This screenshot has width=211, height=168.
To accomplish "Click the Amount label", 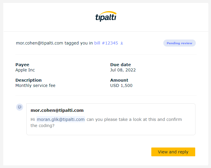I will click(x=119, y=80).
